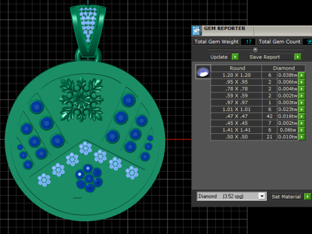The height and width of the screenshot is (234, 312).
Task: Click the green arrow beside Save Report
Action: (x=298, y=57)
